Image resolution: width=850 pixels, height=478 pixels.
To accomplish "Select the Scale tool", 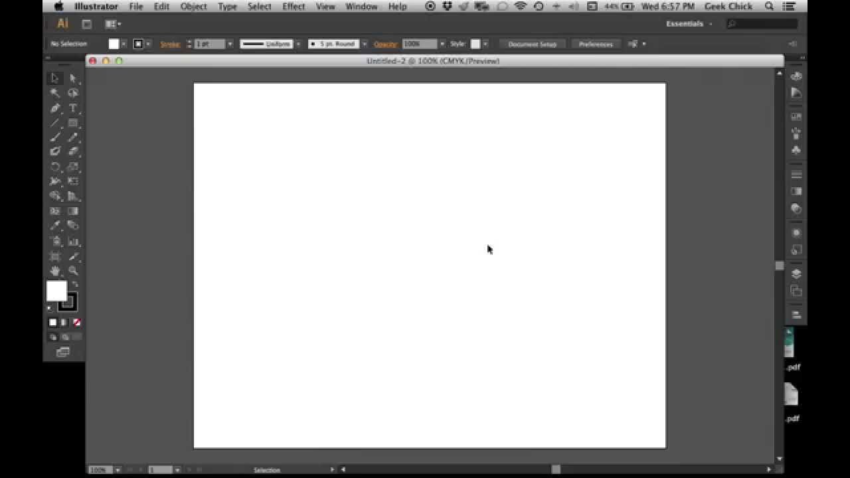I will pos(73,167).
